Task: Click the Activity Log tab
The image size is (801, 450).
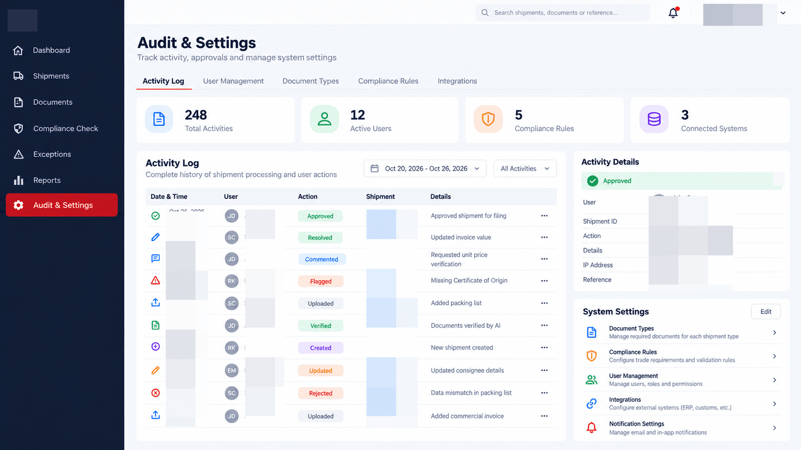Action: (163, 81)
